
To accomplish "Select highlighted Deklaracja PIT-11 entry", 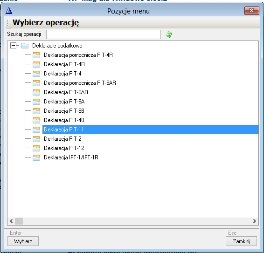I will coord(150,130).
